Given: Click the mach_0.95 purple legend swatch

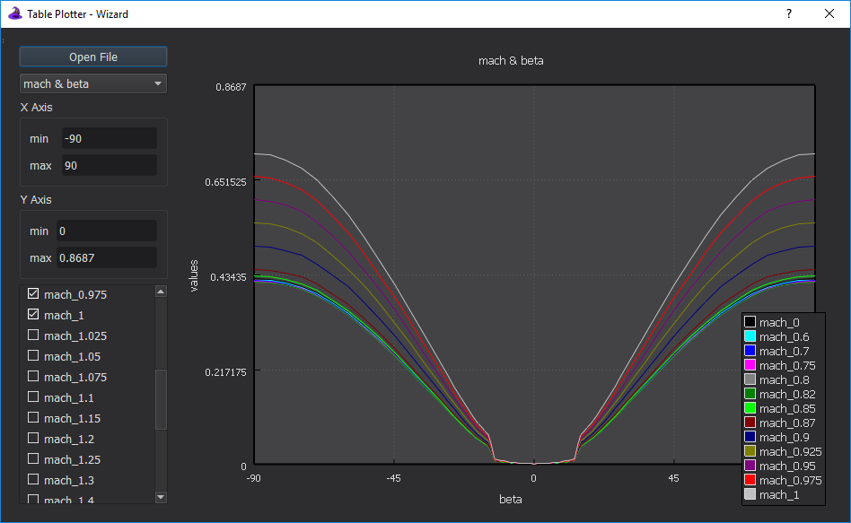Looking at the screenshot, I should coord(750,466).
